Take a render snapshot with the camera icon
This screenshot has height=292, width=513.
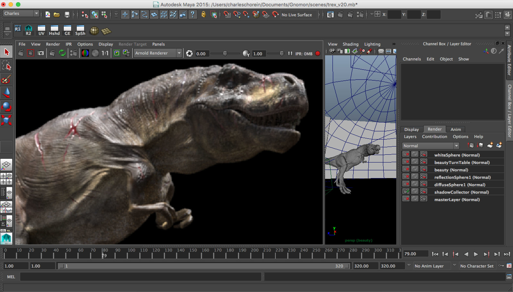coord(40,53)
